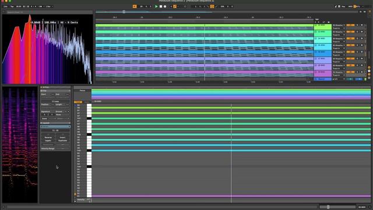Toggle the orange button right of the loop position fields
The height and width of the screenshot is (210, 373).
click(212, 6)
